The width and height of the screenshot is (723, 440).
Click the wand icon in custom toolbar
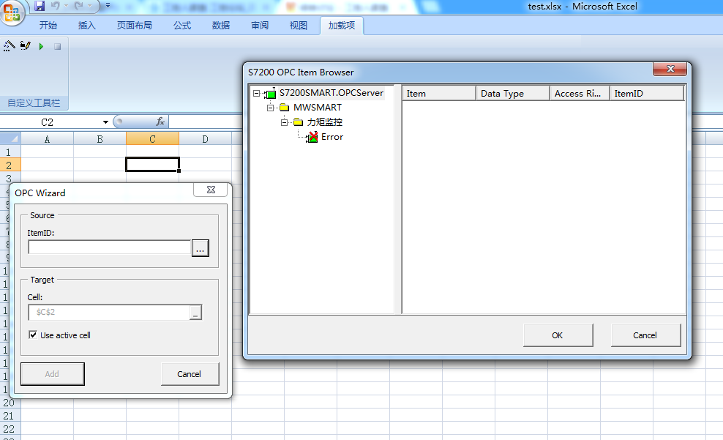click(x=9, y=45)
